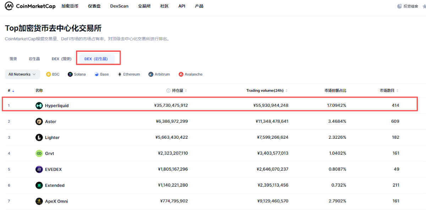This screenshot has height=210, width=426.
Task: Open the 加密货币 navigation menu
Action: [70, 6]
